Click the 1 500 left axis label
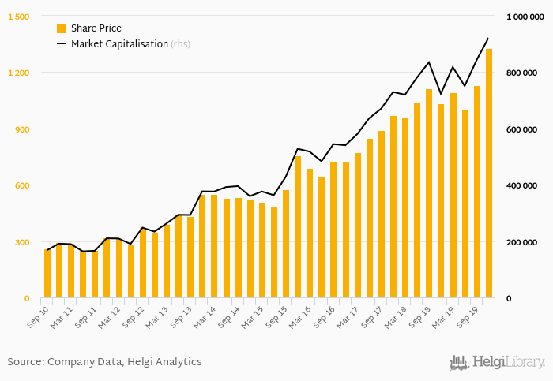This screenshot has width=553, height=381. [x=18, y=17]
